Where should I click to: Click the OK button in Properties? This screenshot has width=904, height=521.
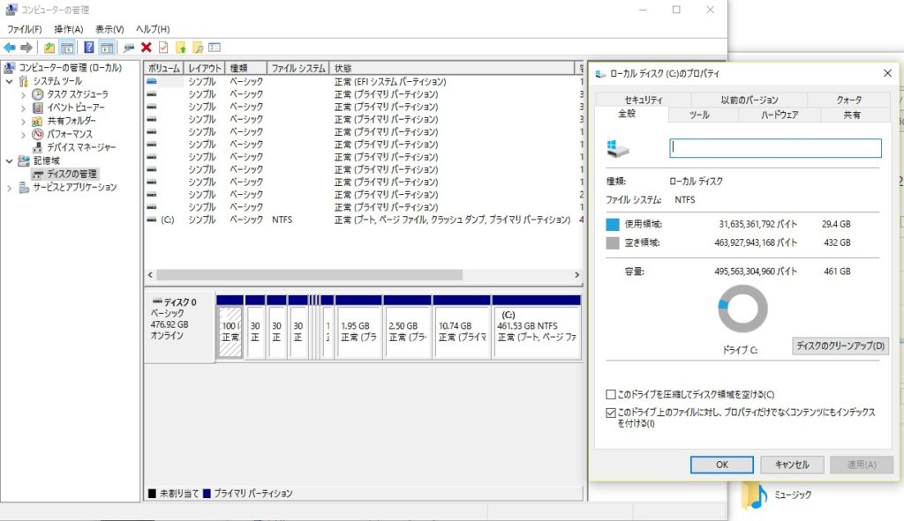[722, 465]
